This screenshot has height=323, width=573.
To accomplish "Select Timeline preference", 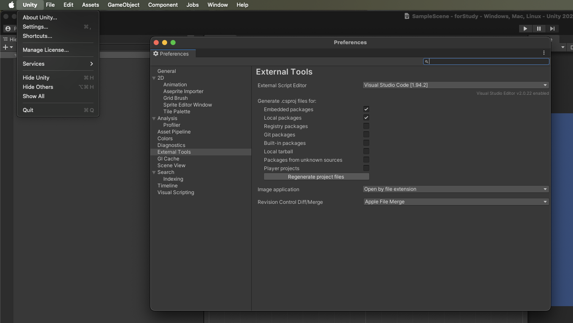I will pyautogui.click(x=168, y=186).
